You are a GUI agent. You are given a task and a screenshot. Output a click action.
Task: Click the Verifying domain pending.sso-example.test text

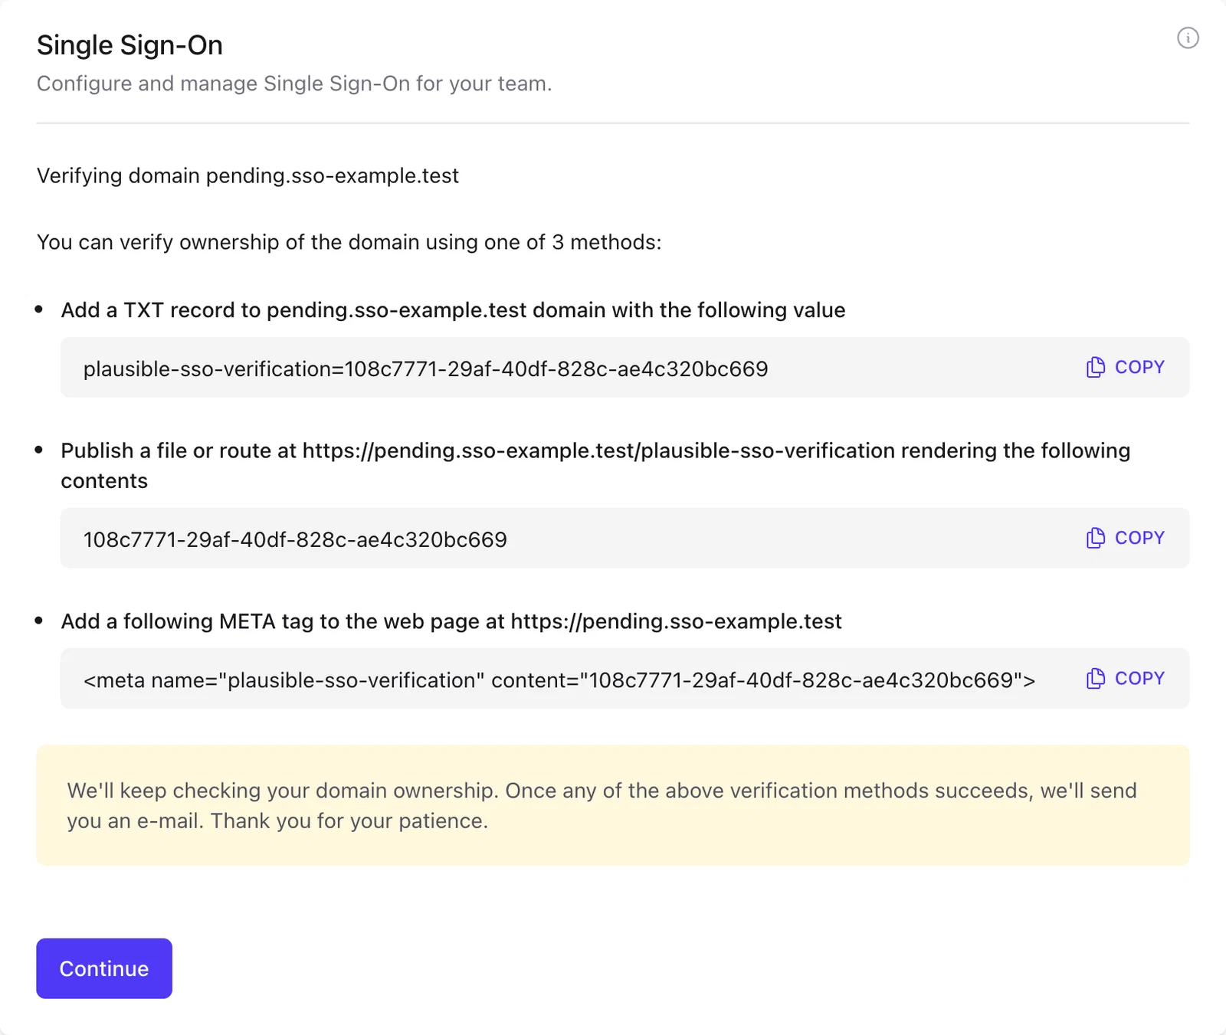(x=247, y=175)
